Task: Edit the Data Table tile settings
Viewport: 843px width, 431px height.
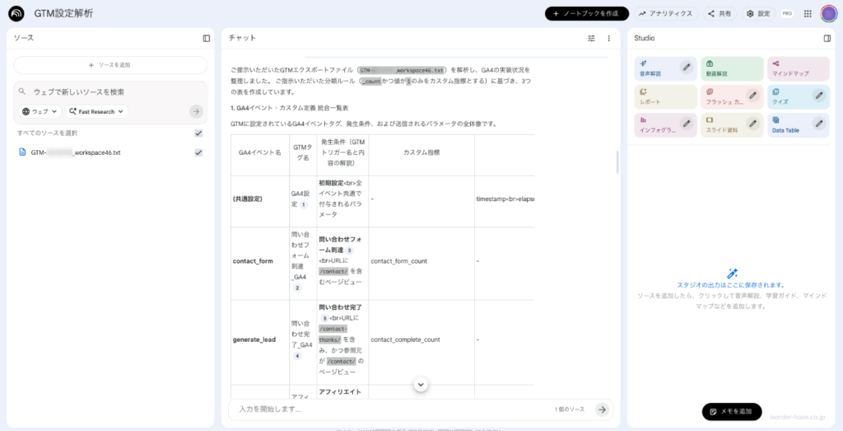Action: [819, 124]
